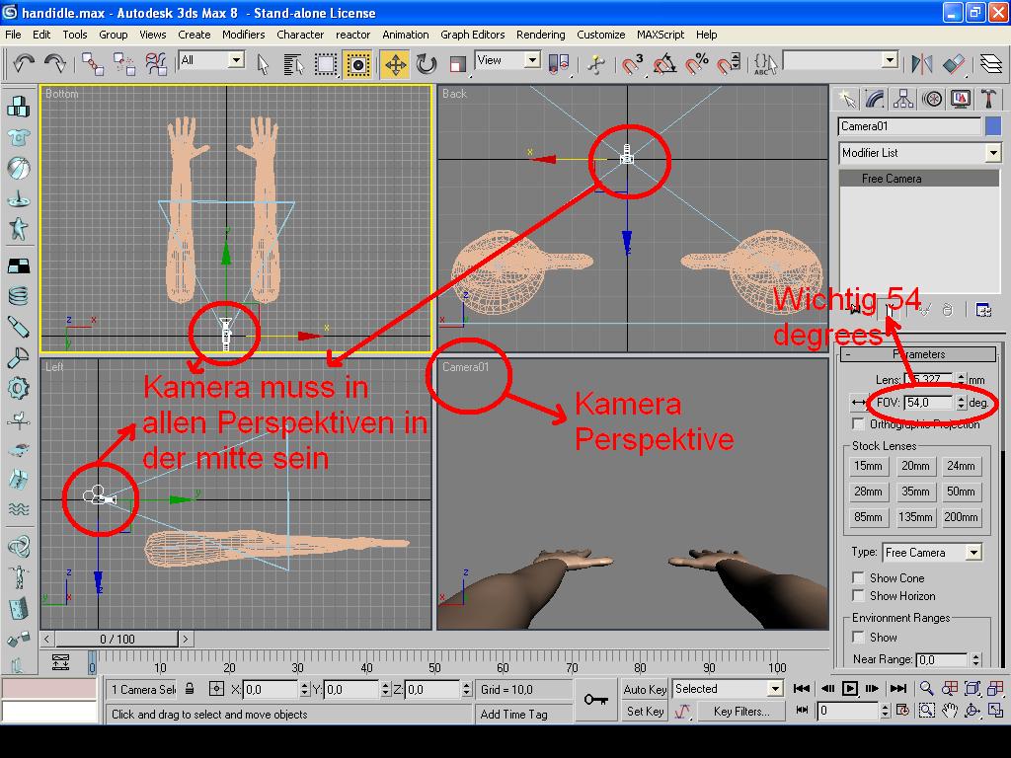Toggle Auto Key animation mode

(645, 690)
